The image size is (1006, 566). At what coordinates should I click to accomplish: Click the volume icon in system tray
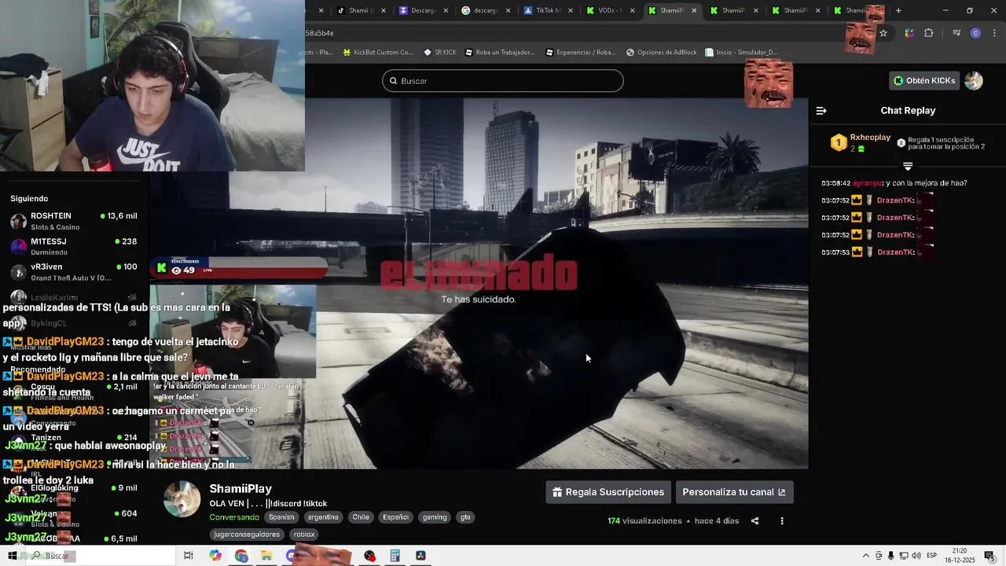point(916,556)
